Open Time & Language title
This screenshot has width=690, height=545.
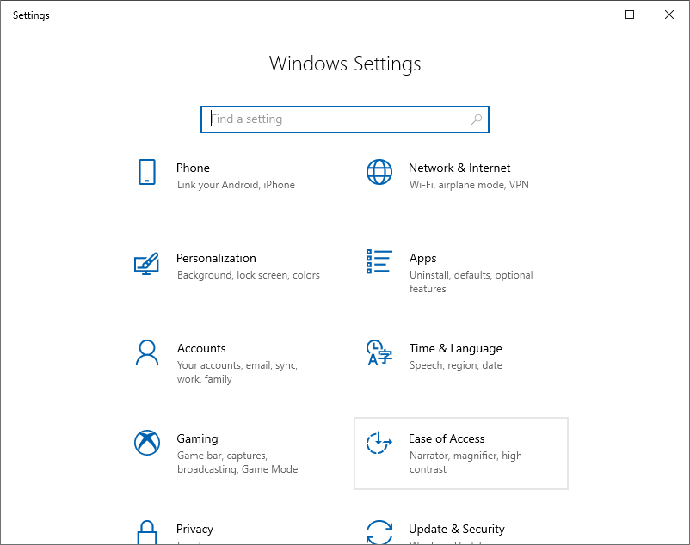pyautogui.click(x=455, y=348)
